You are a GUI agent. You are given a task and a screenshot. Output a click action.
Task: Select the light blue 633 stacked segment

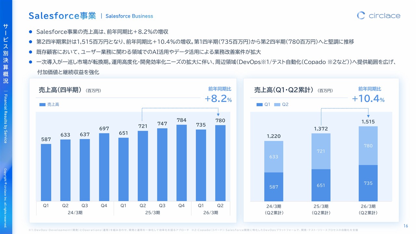tap(274, 157)
